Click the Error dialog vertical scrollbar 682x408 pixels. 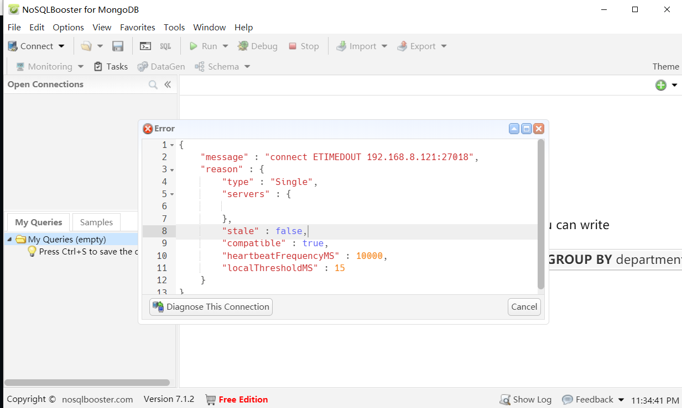pyautogui.click(x=541, y=214)
